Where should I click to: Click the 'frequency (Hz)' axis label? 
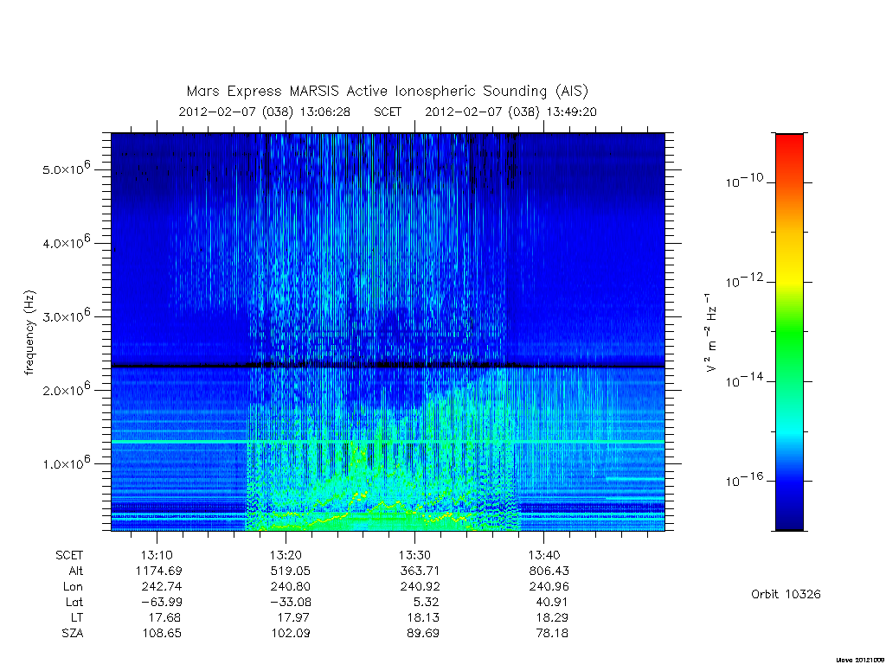coord(30,333)
